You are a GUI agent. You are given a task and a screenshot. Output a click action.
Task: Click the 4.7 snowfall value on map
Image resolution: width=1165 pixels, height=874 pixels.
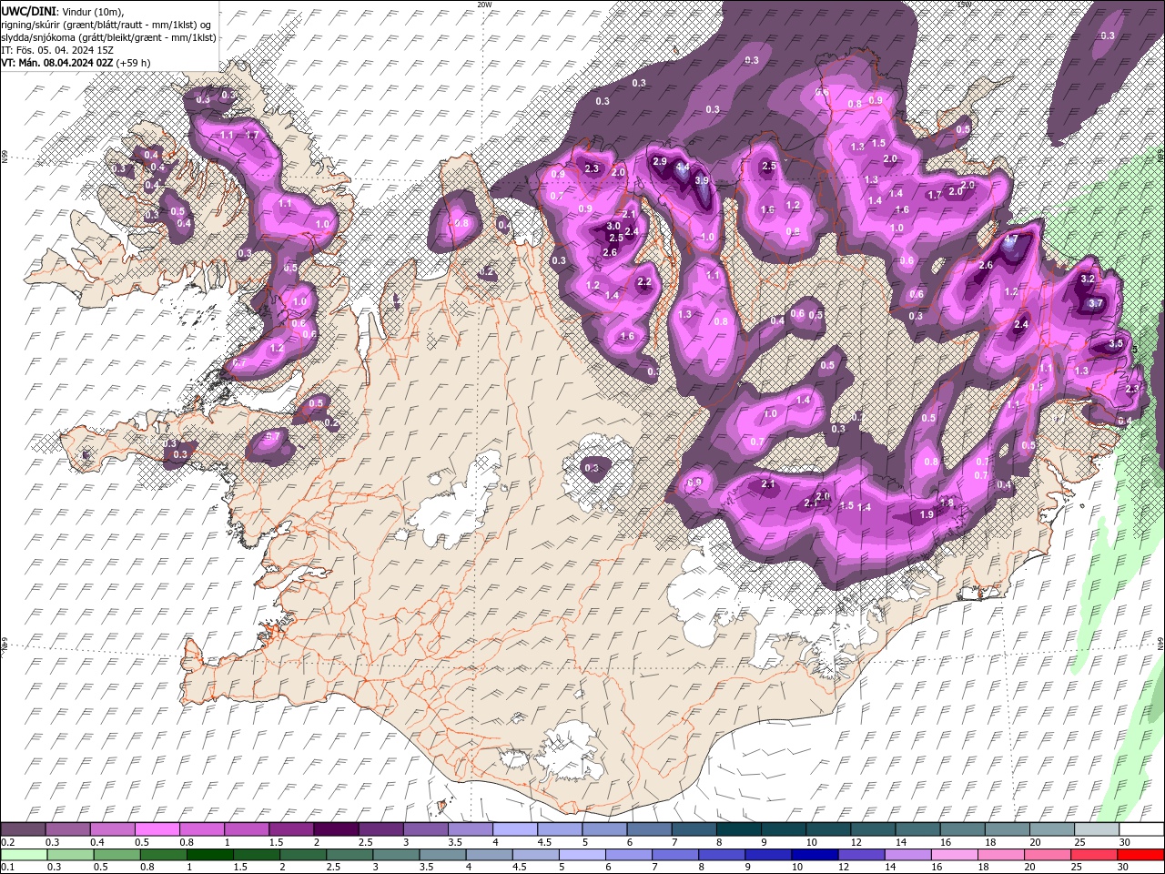coord(1010,239)
